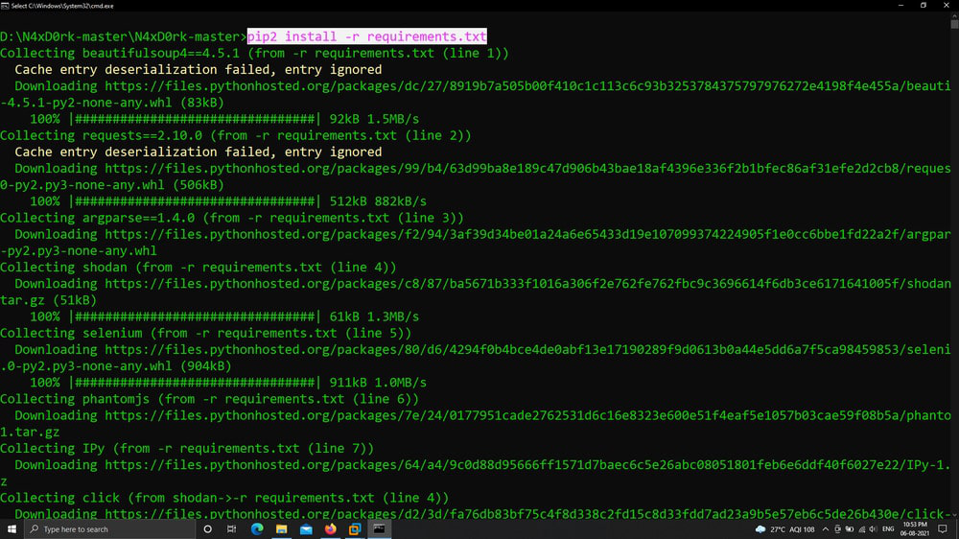Click 'tar.gz (51kB)' text
The image size is (959, 539).
click(x=48, y=300)
